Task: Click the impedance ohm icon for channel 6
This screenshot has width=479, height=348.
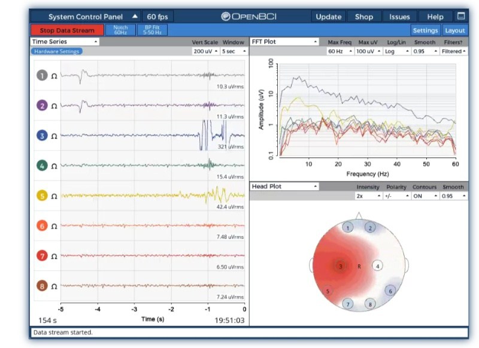Action: [54, 226]
